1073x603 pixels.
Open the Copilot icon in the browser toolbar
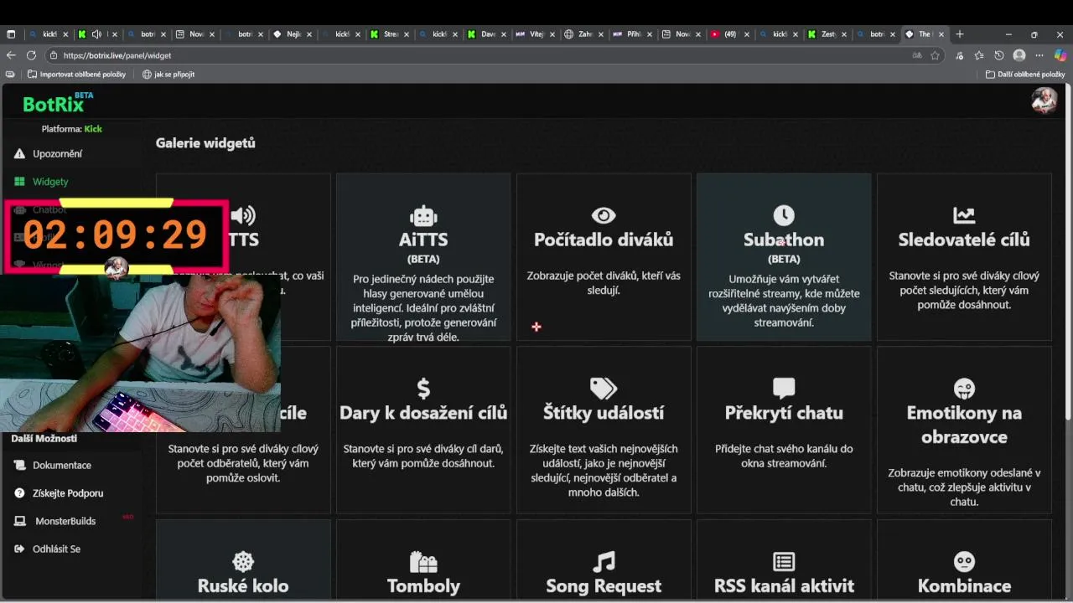click(1060, 55)
